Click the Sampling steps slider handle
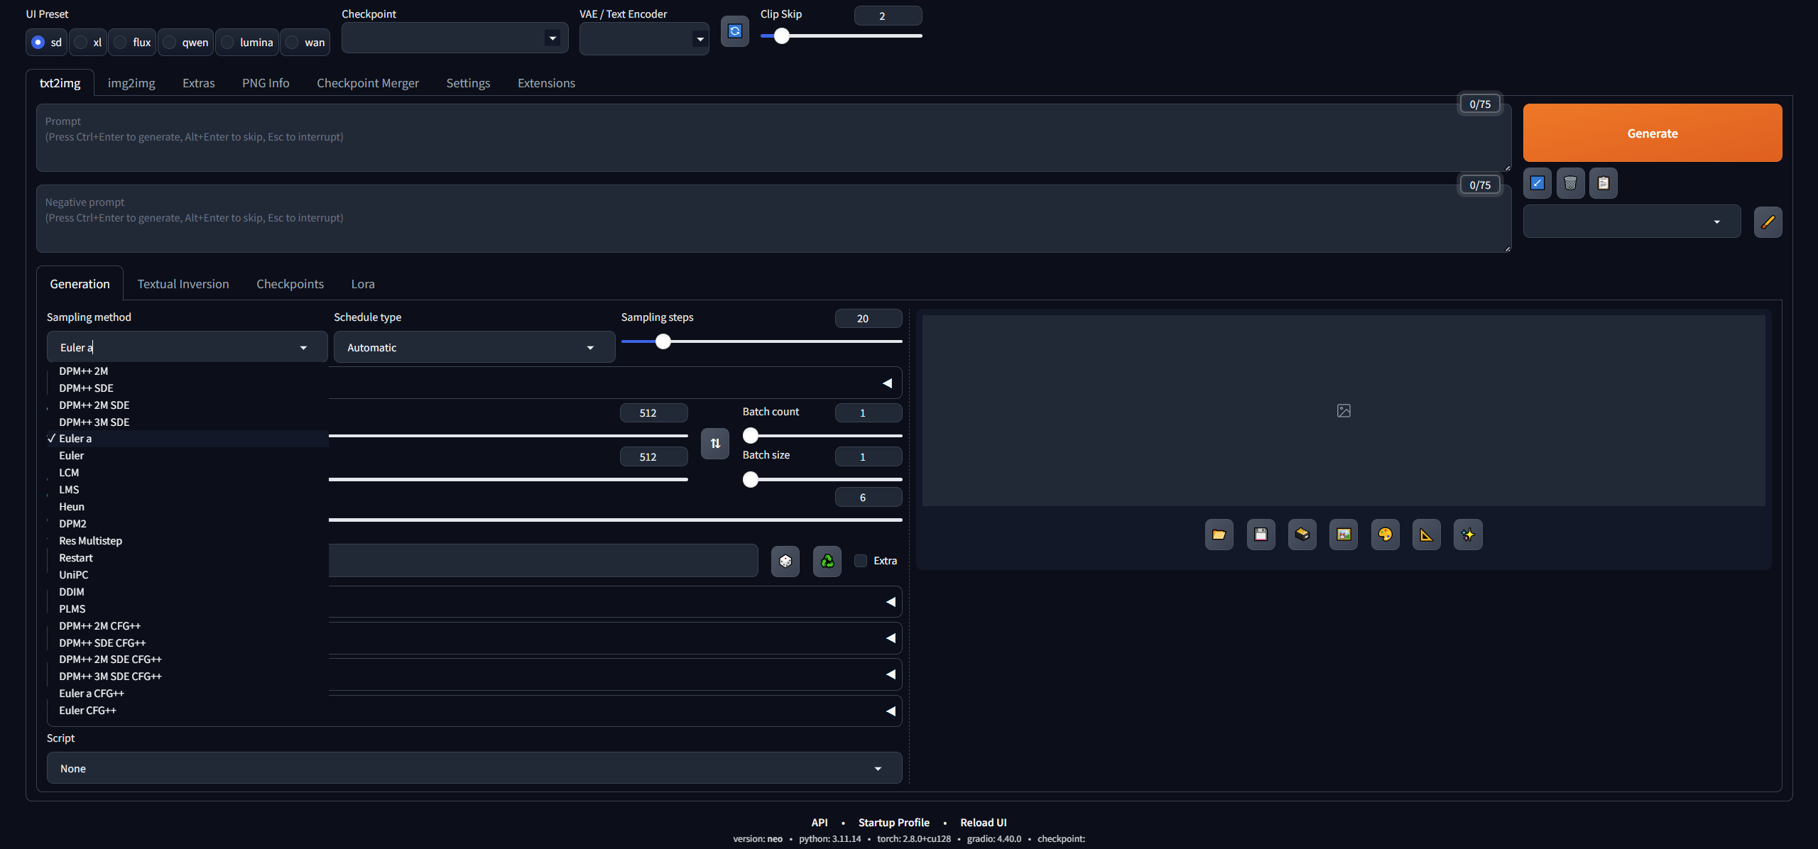1818x849 pixels. click(x=663, y=341)
